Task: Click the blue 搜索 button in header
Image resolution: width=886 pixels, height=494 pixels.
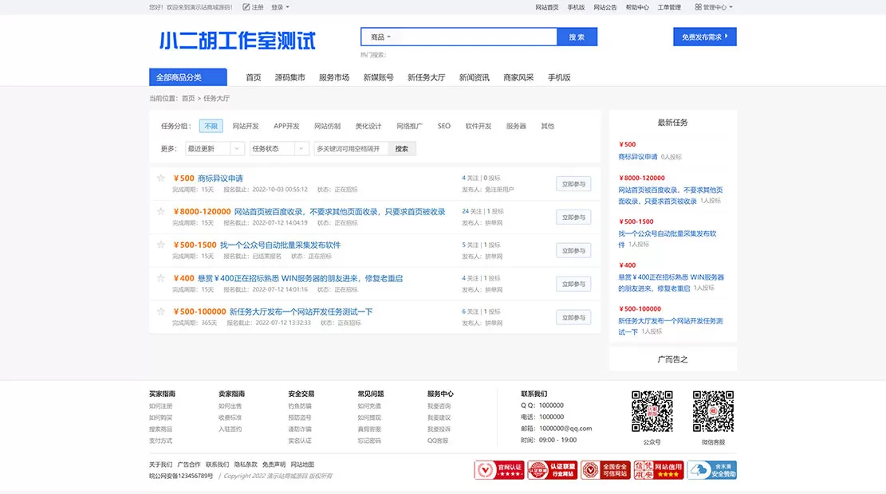Action: 577,37
